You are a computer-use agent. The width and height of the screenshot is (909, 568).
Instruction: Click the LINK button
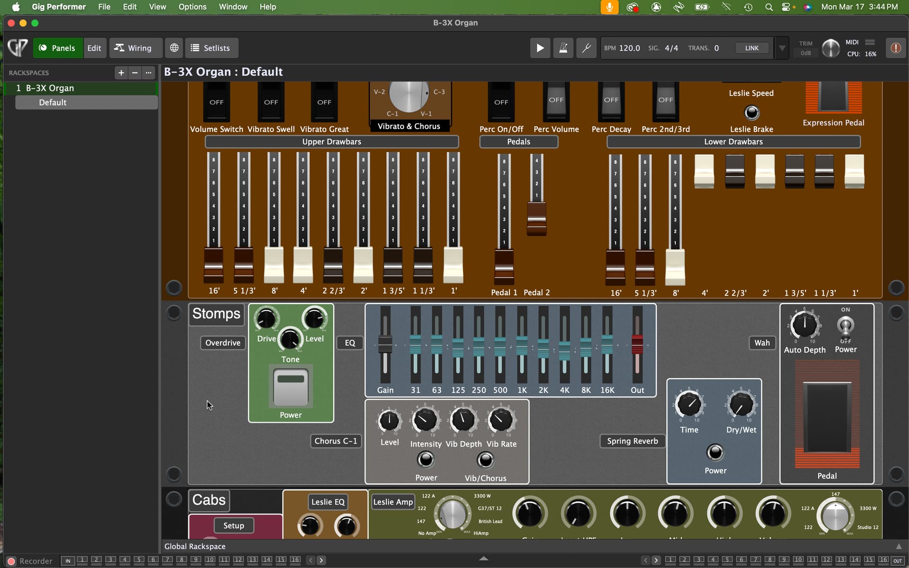(x=751, y=48)
